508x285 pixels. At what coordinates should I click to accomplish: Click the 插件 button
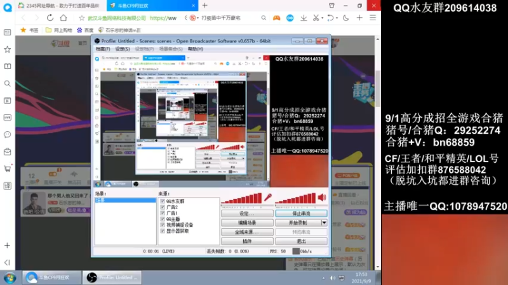tap(247, 241)
